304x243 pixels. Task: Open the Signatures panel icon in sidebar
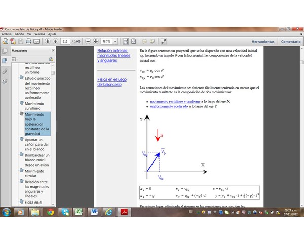pyautogui.click(x=5, y=82)
